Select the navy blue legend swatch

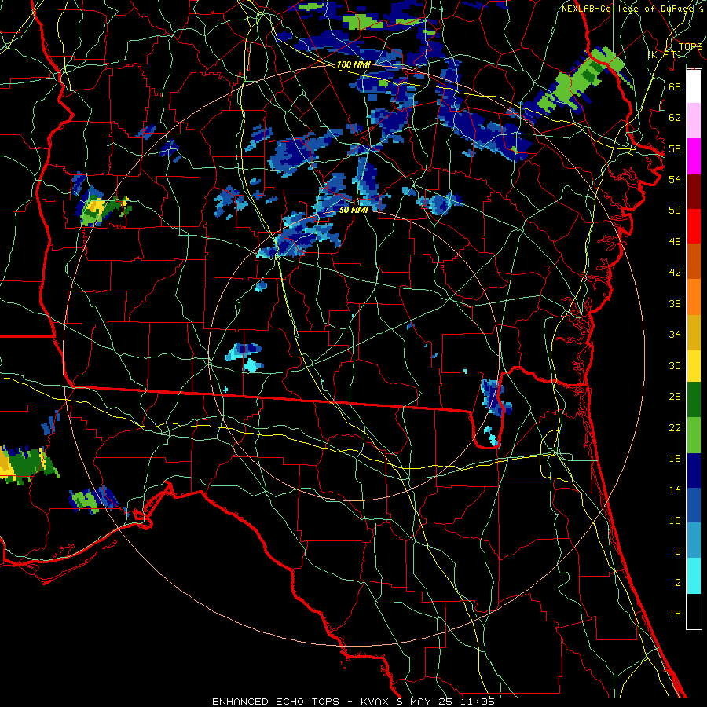[x=694, y=471]
